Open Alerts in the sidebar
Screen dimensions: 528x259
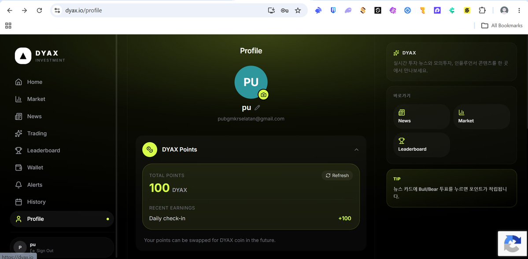click(62, 185)
